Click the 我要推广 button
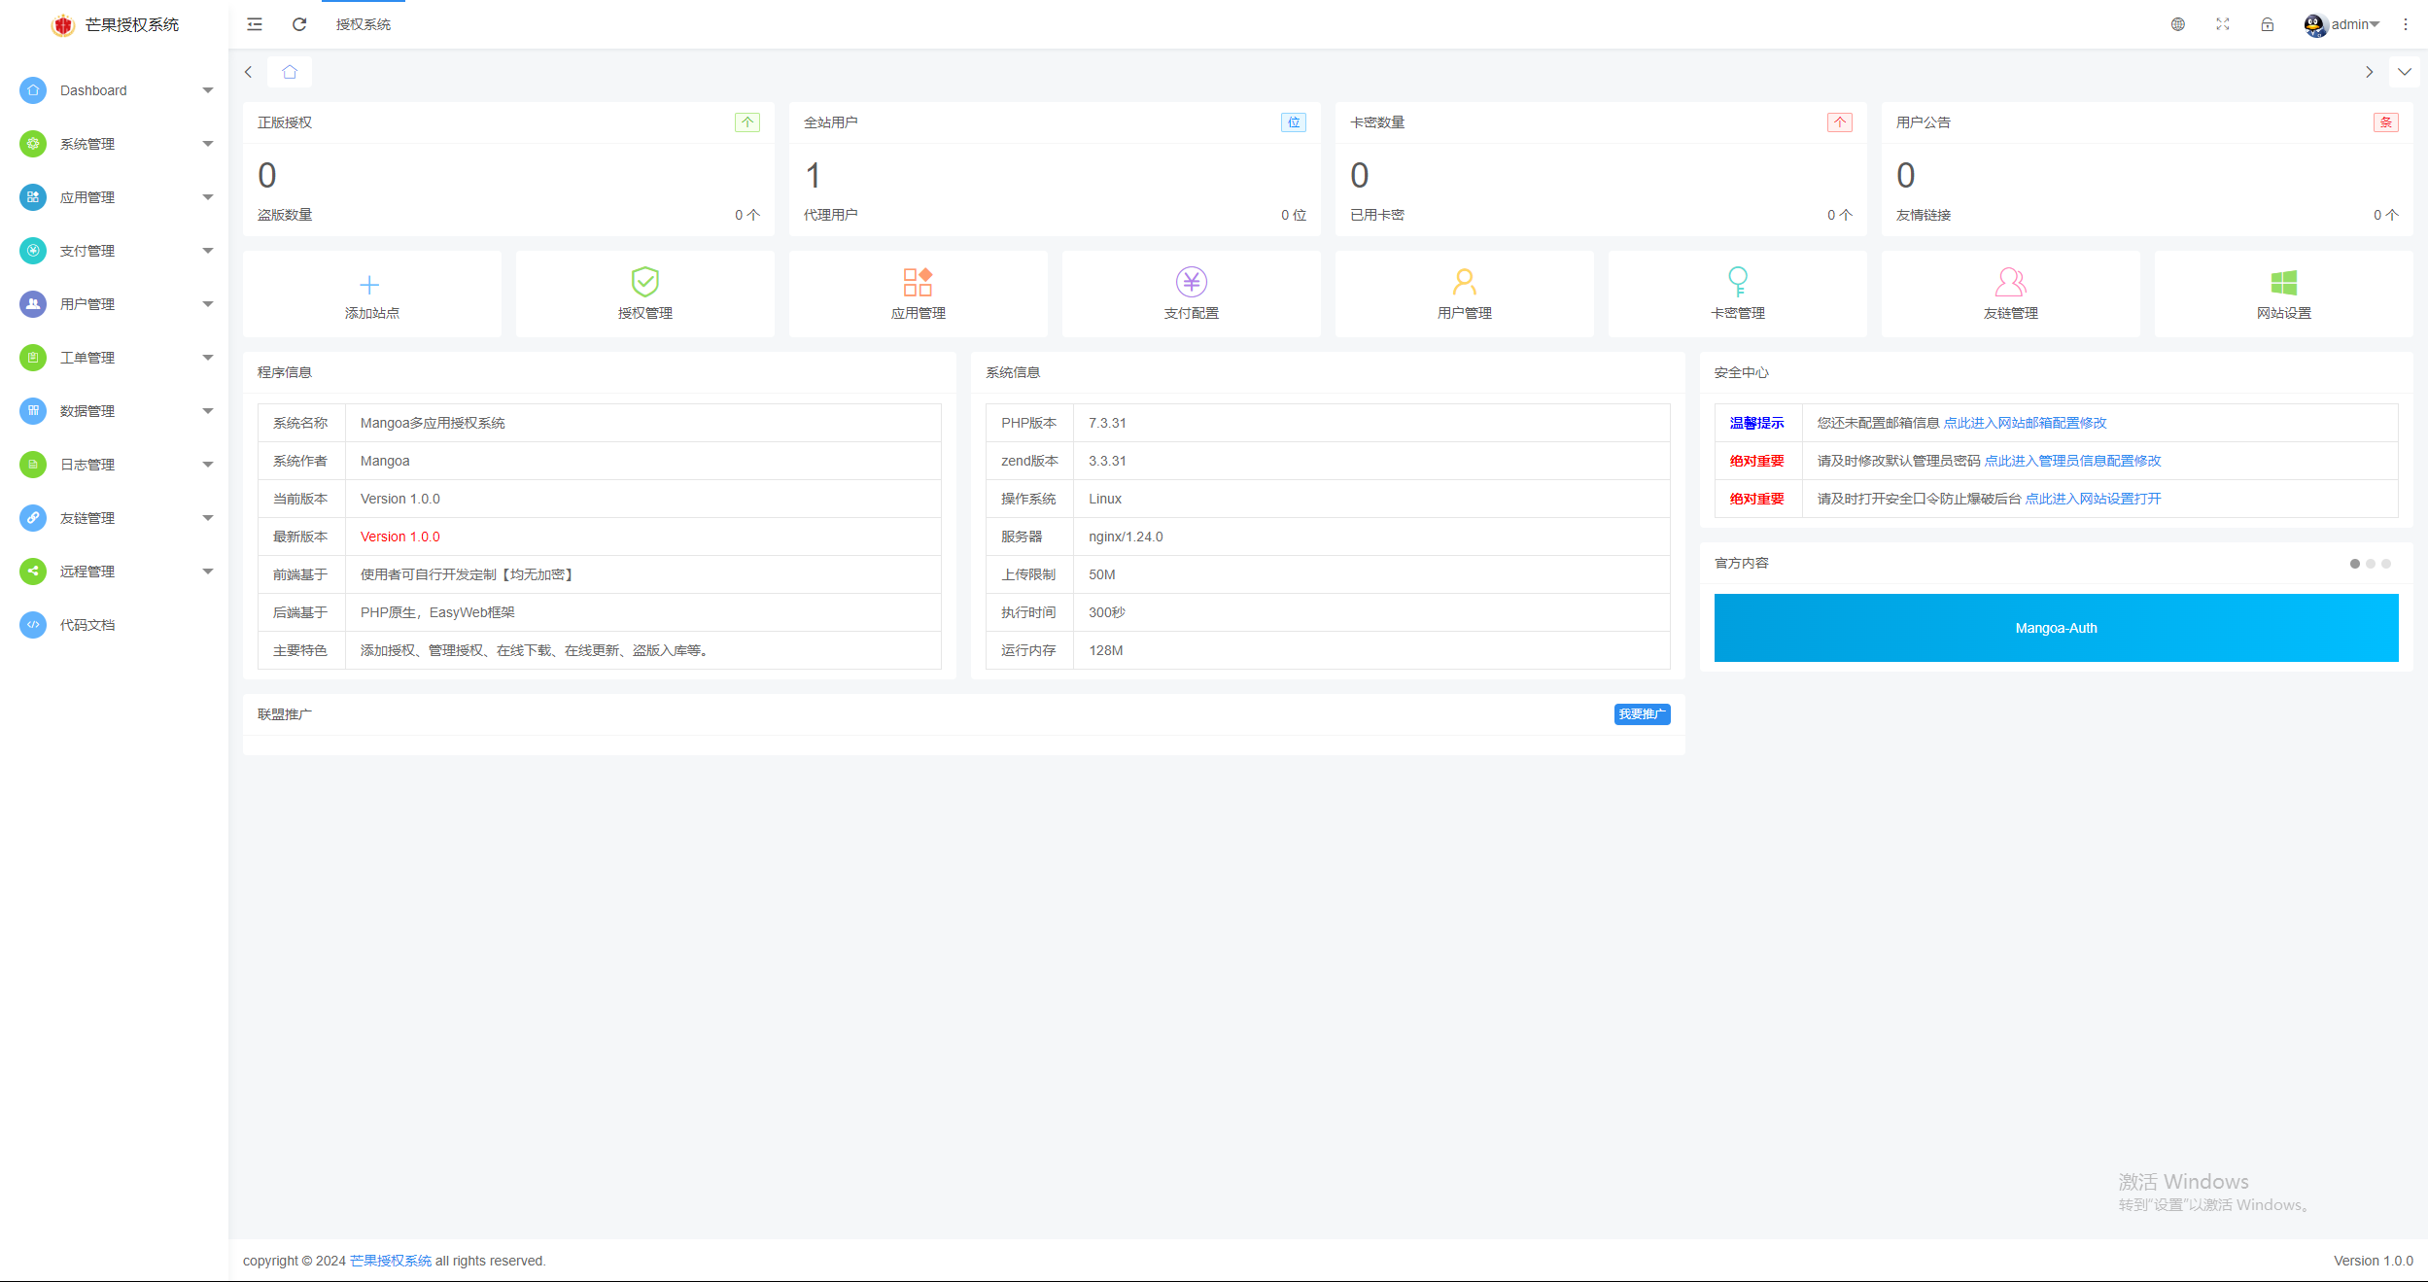The width and height of the screenshot is (2428, 1282). pos(1641,713)
